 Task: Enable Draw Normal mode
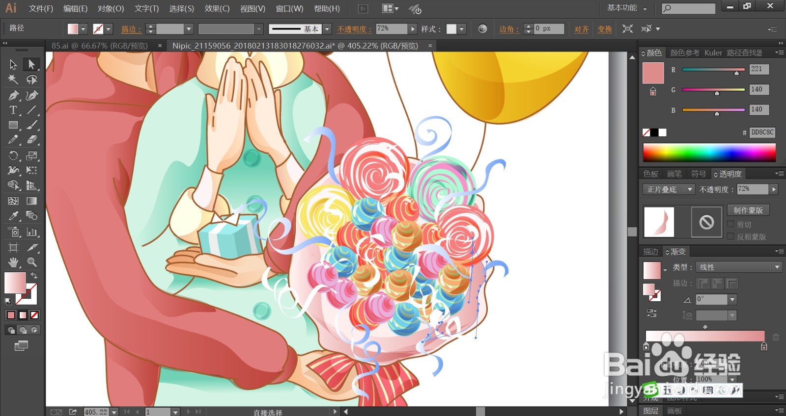(11, 330)
